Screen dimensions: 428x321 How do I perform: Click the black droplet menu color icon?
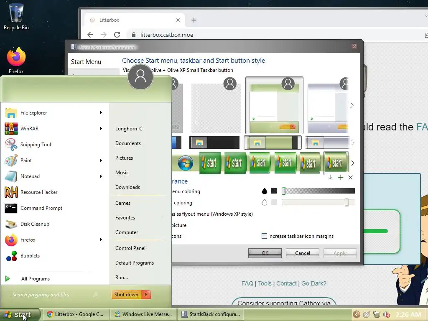pos(264,191)
